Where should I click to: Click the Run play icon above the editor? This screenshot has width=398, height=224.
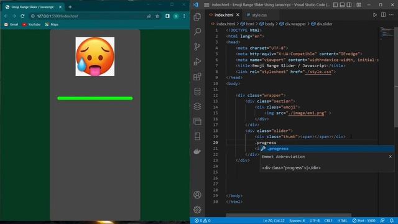(x=374, y=15)
